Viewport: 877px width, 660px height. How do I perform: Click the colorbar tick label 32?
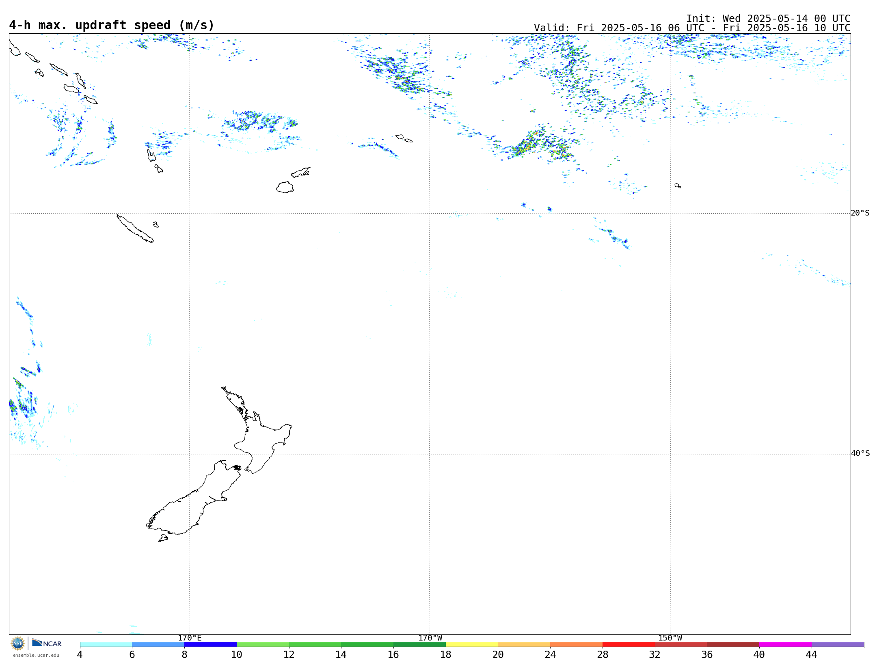(655, 654)
